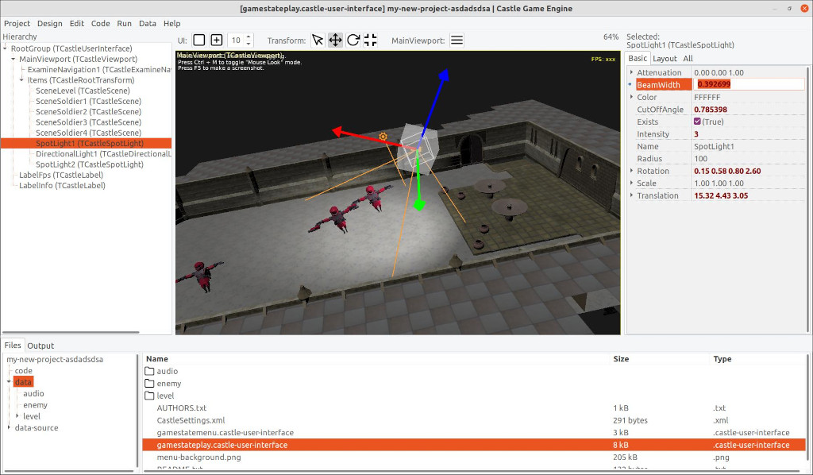The image size is (813, 475).
Task: Open the level folder in file list
Action: pyautogui.click(x=165, y=396)
